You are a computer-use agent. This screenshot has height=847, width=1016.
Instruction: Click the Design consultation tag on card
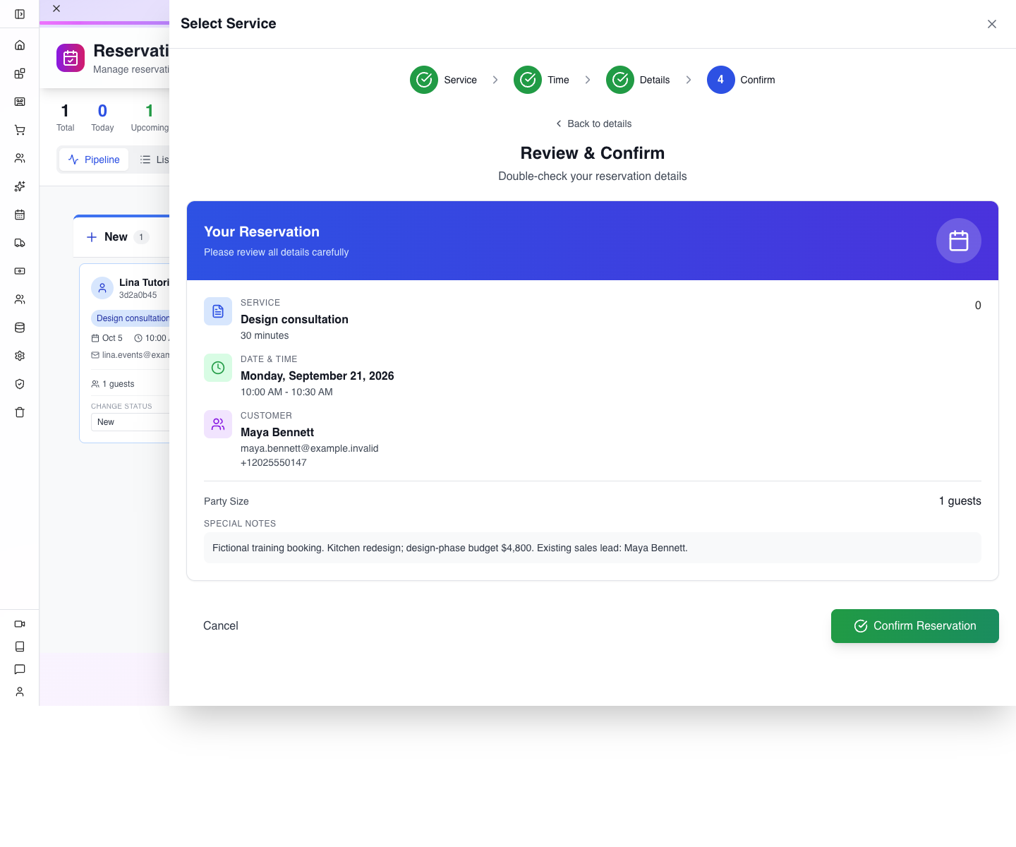(x=131, y=318)
